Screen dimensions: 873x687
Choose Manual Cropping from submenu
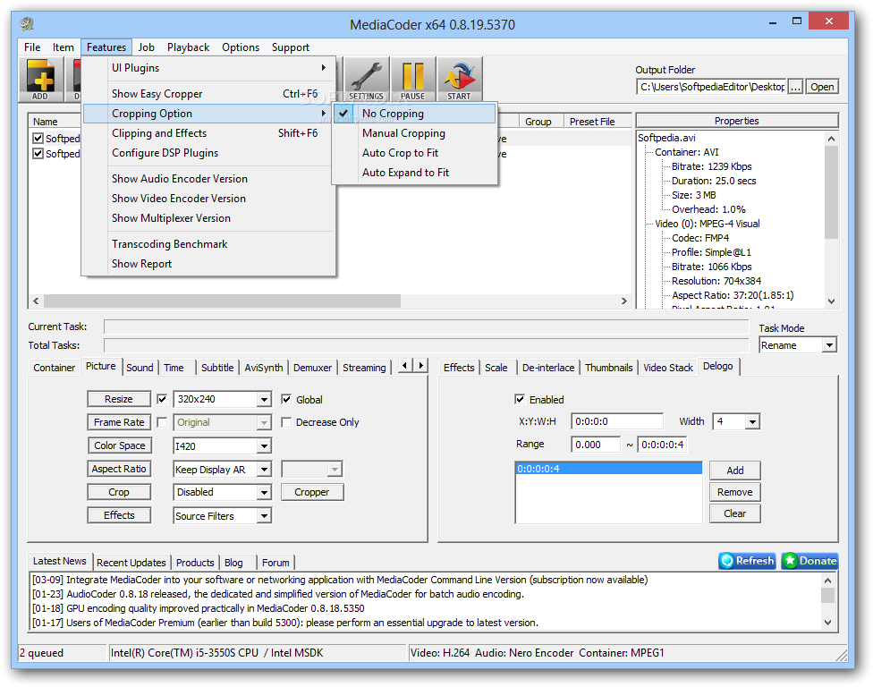414,133
